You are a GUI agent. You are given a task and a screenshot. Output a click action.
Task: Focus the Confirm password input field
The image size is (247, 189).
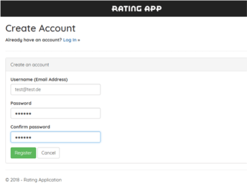(55, 137)
